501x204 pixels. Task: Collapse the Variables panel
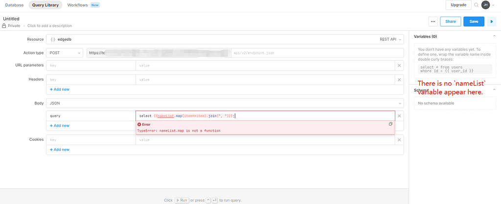494,36
